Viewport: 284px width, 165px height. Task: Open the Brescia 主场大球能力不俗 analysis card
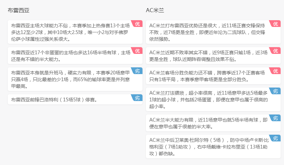75,32
